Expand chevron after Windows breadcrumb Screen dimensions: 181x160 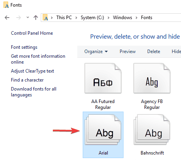pyautogui.click(x=136, y=18)
